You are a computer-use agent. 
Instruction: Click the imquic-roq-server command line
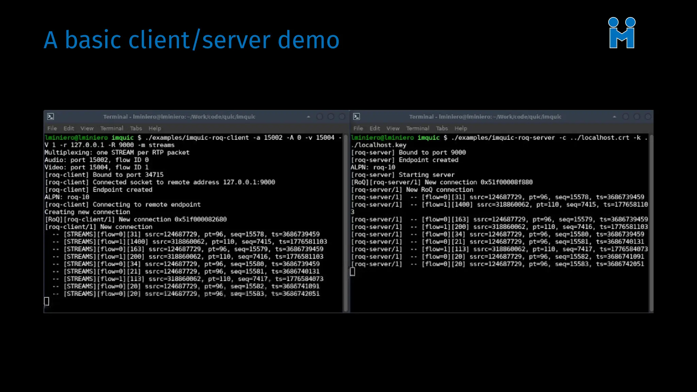[x=499, y=141]
